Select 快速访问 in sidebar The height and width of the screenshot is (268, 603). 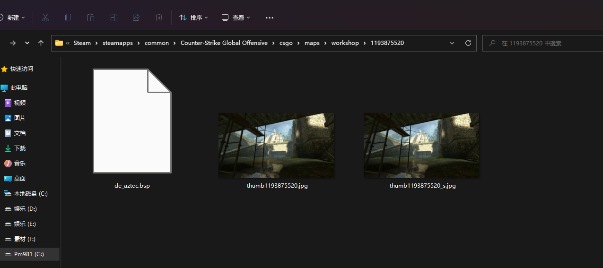pyautogui.click(x=22, y=69)
